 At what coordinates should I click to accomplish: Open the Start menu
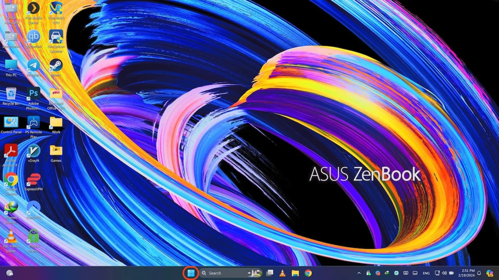[x=192, y=273]
